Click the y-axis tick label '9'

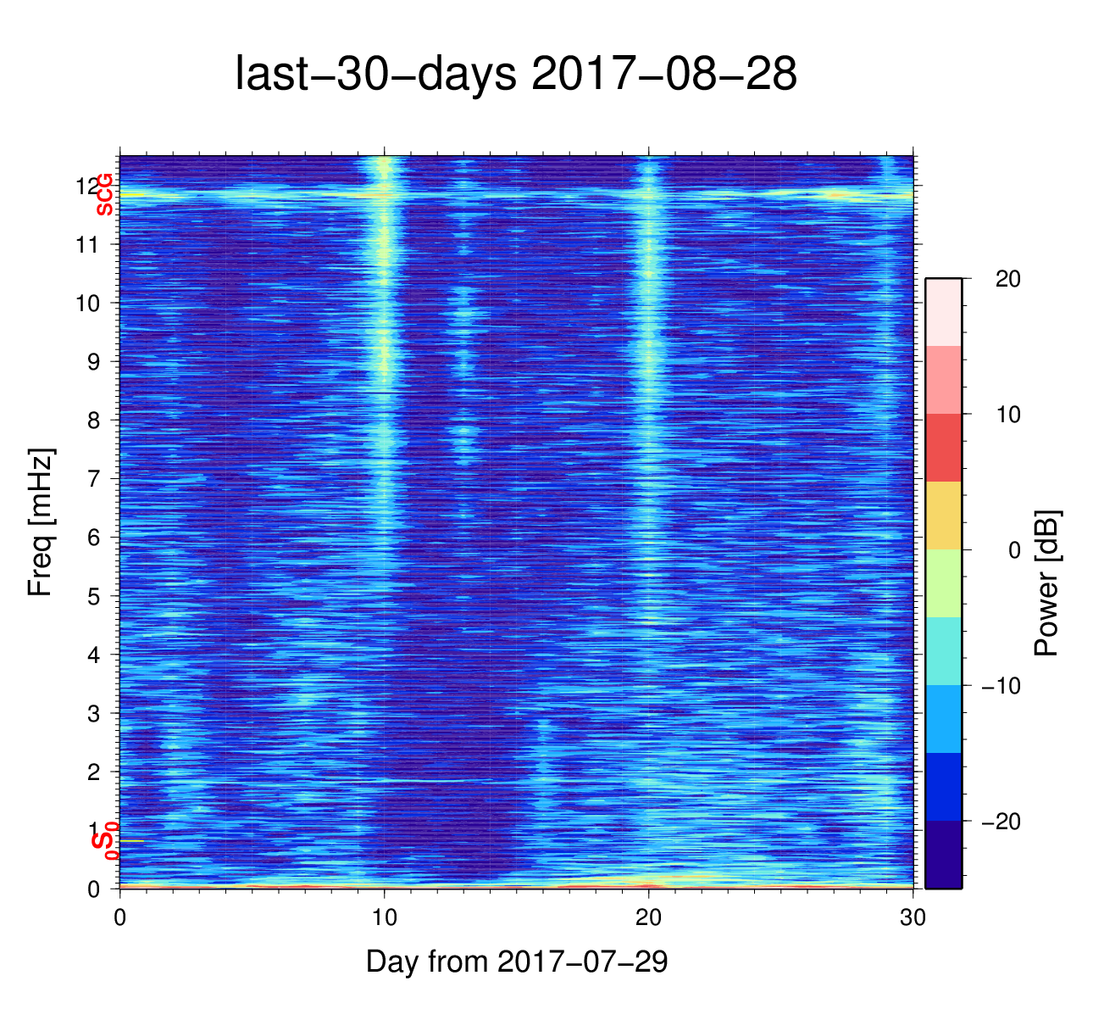click(x=93, y=362)
